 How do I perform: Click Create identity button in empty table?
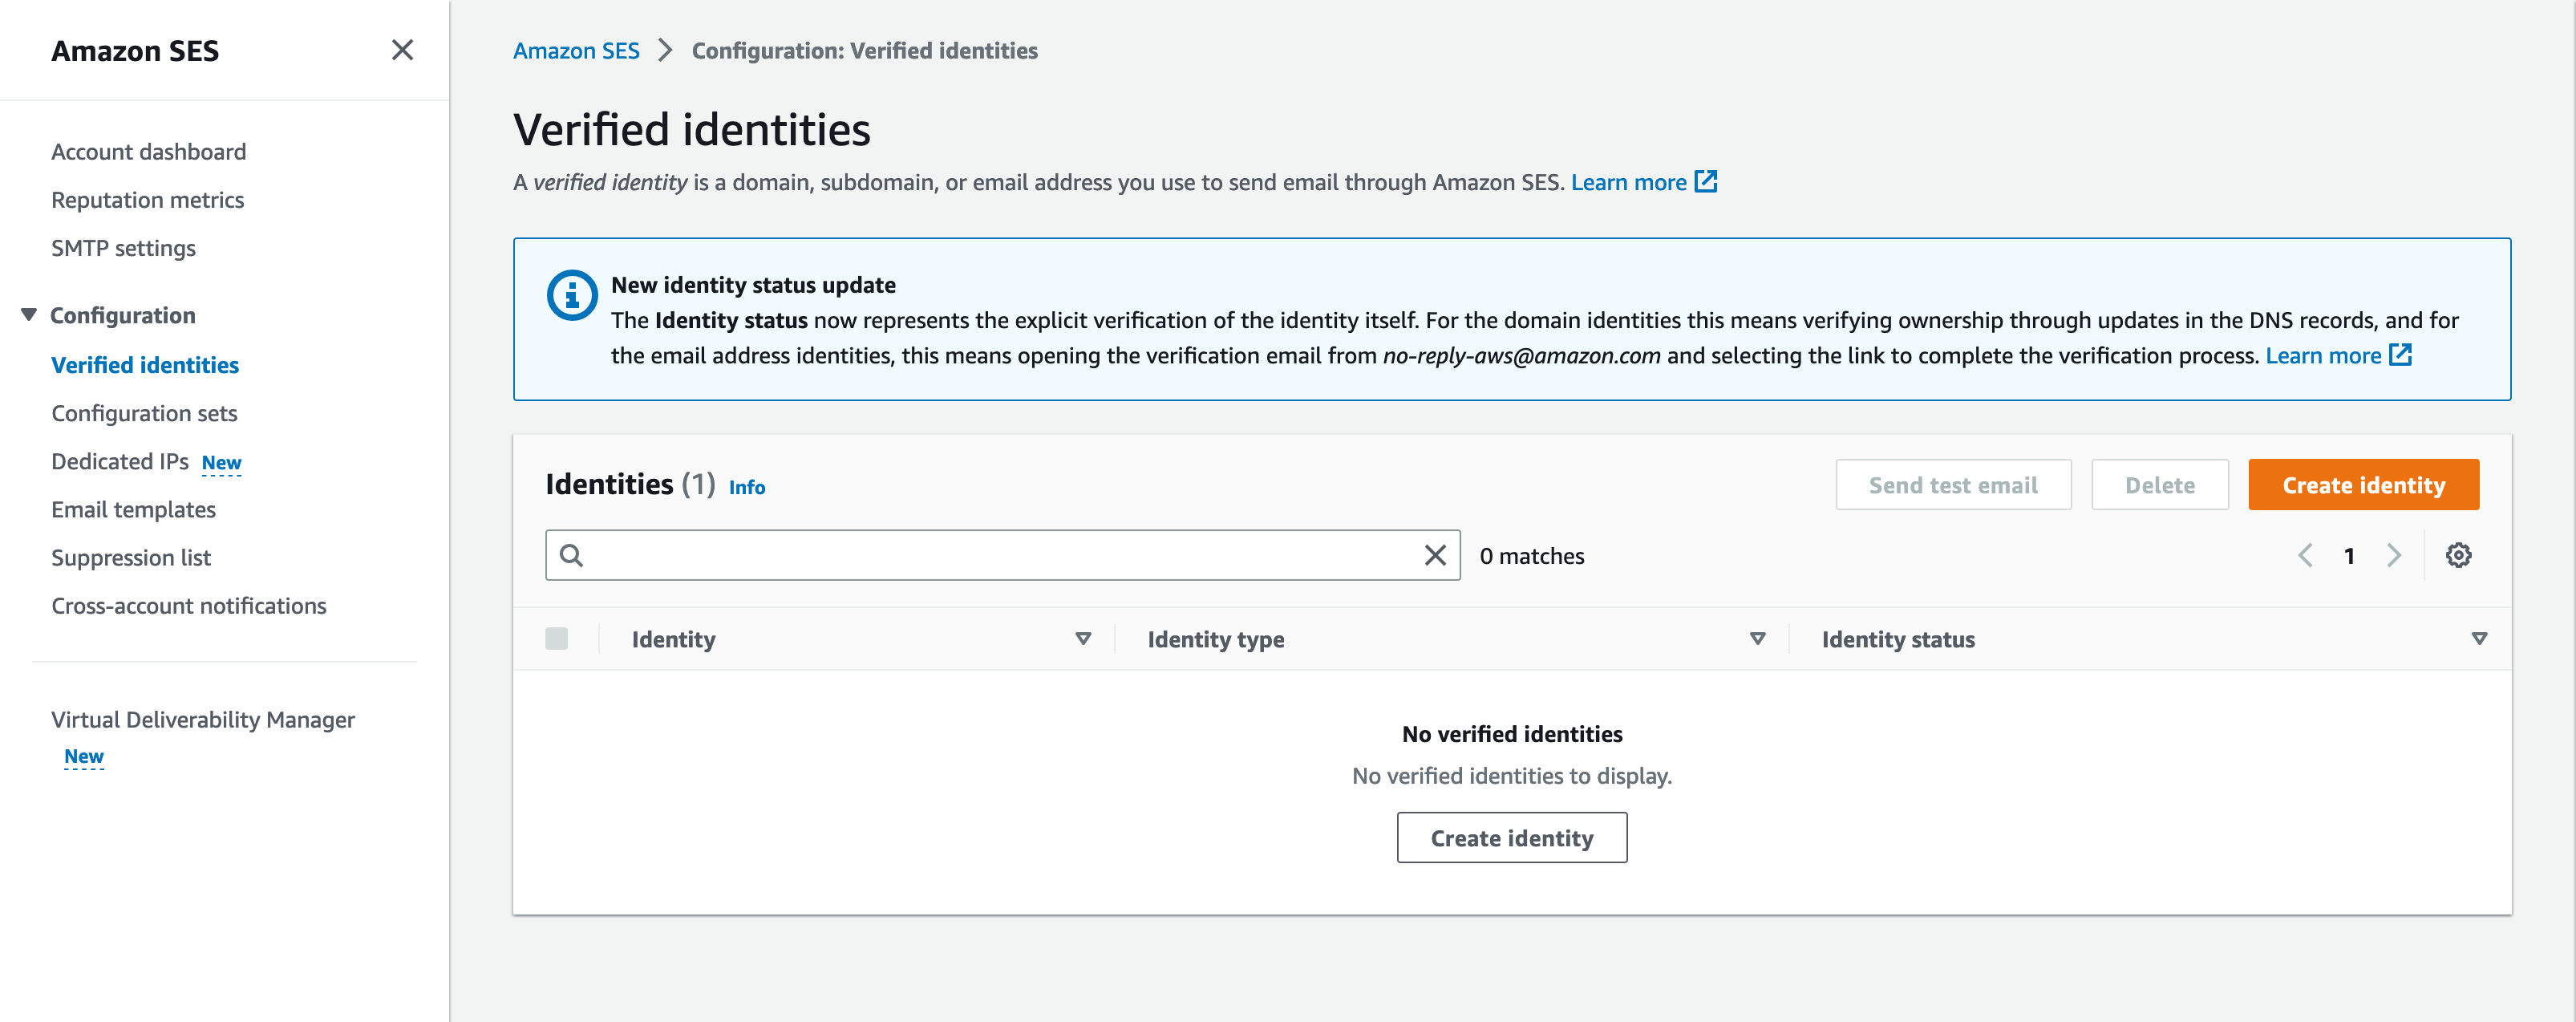click(x=1511, y=837)
